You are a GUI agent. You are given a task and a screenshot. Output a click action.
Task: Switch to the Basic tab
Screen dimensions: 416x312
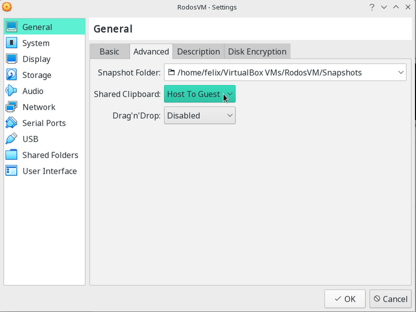coord(109,51)
